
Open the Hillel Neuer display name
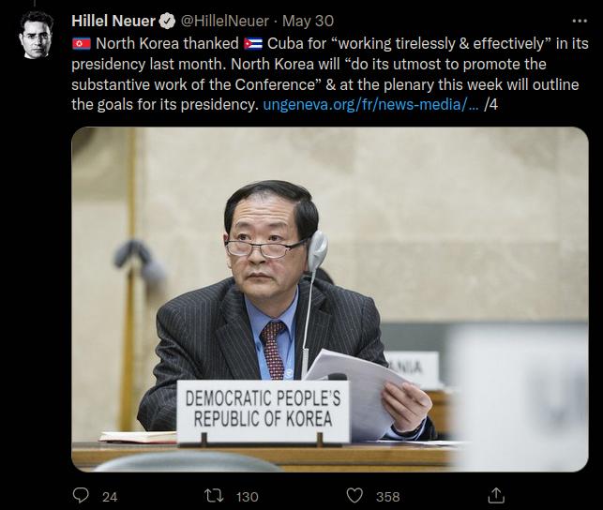tap(113, 21)
